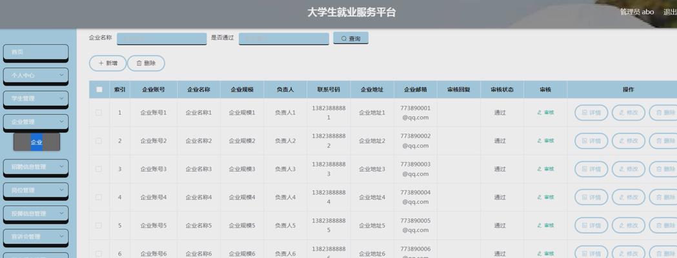Click the 审核 link for 企业名称5
Image resolution: width=677 pixels, height=258 pixels.
[x=545, y=225]
